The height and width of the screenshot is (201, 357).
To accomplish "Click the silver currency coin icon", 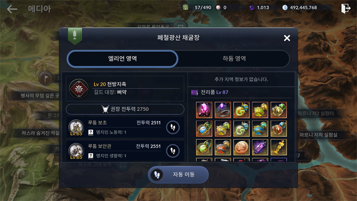I will click(x=285, y=8).
